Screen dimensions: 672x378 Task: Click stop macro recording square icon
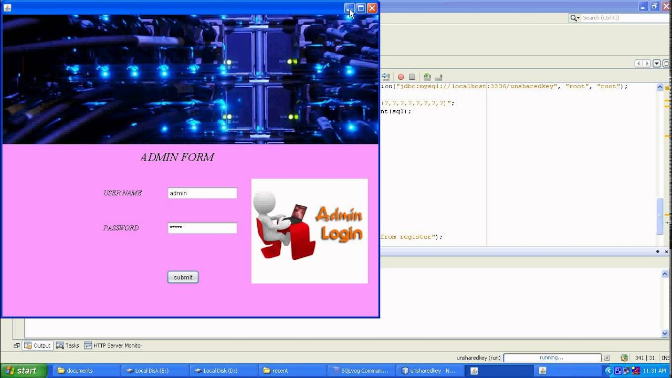pyautogui.click(x=412, y=77)
